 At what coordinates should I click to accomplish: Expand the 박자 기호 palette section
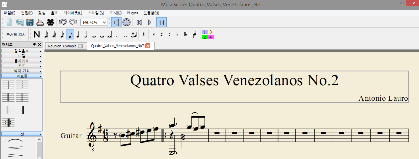22,71
